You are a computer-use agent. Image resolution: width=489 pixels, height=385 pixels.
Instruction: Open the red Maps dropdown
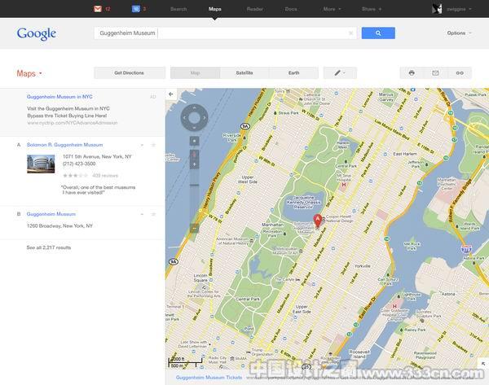click(x=29, y=73)
